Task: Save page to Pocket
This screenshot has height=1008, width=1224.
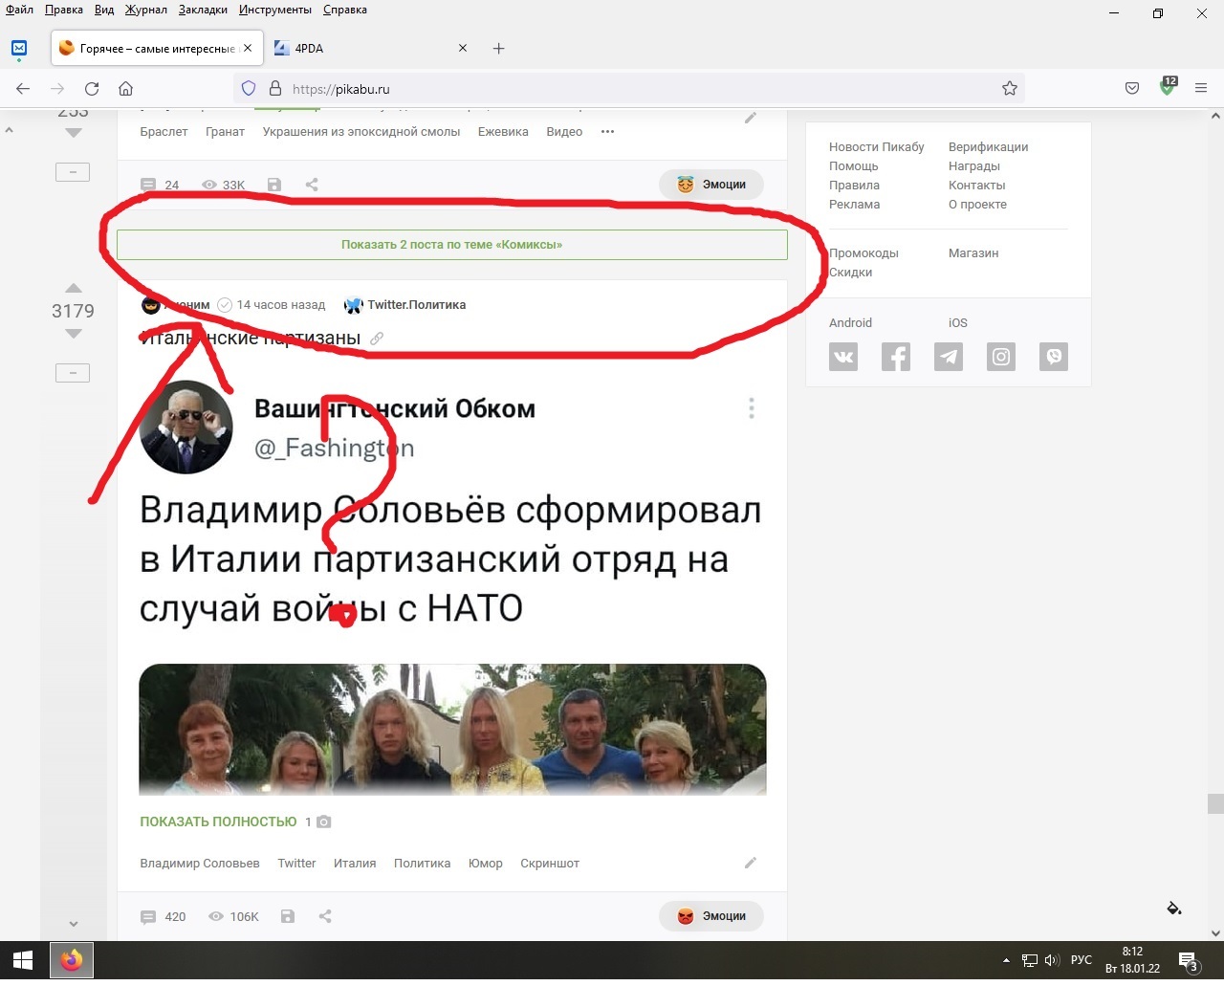Action: pyautogui.click(x=1132, y=89)
